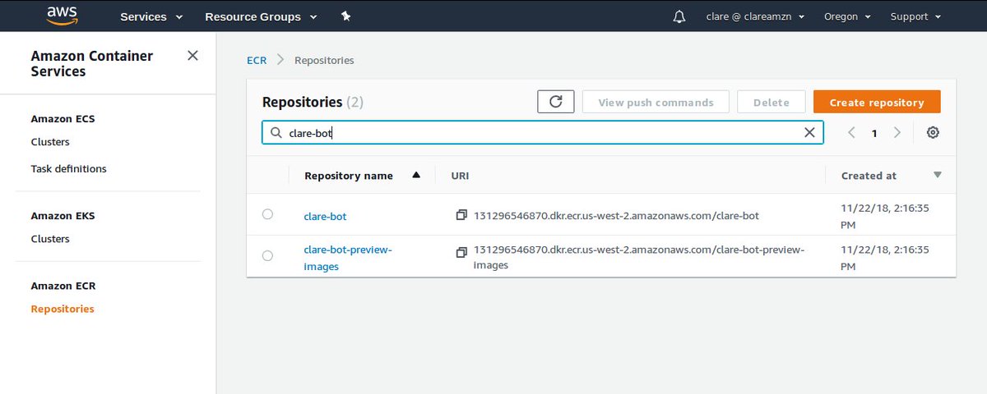
Task: Expand the Resource Groups menu
Action: [261, 16]
